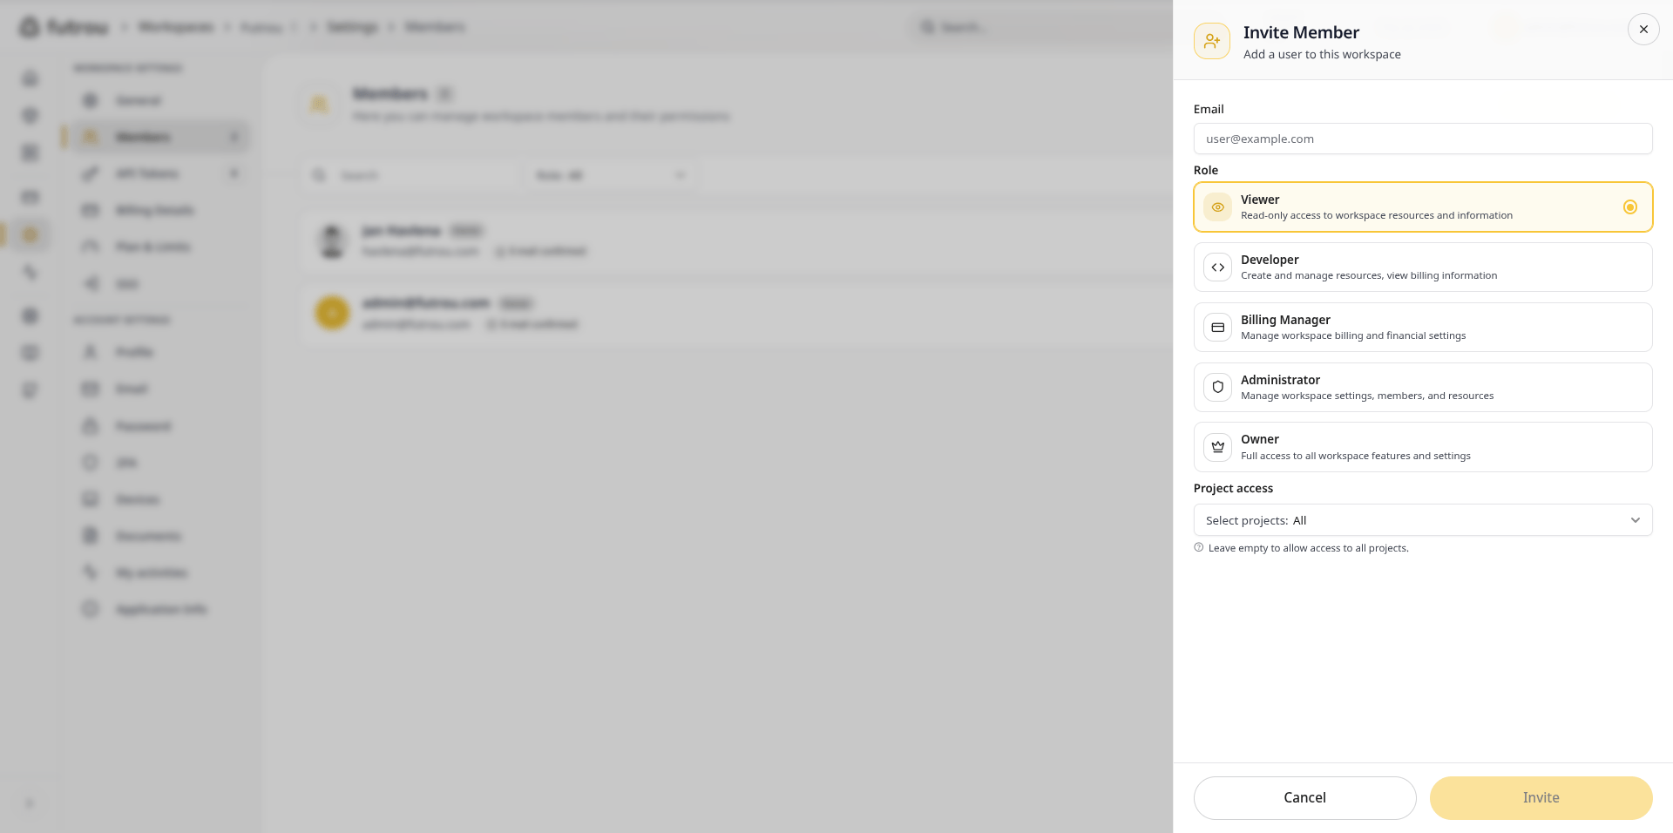Click the Administrator shield icon
1673x833 pixels.
[x=1218, y=387]
